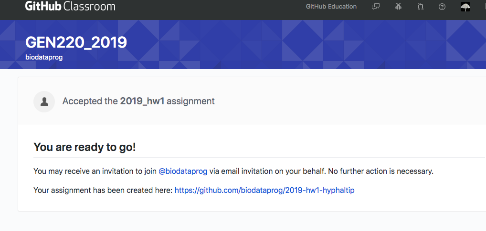Viewport: 486px width, 231px height.
Task: Click the "You are ready to go!" heading
Action: tap(85, 147)
